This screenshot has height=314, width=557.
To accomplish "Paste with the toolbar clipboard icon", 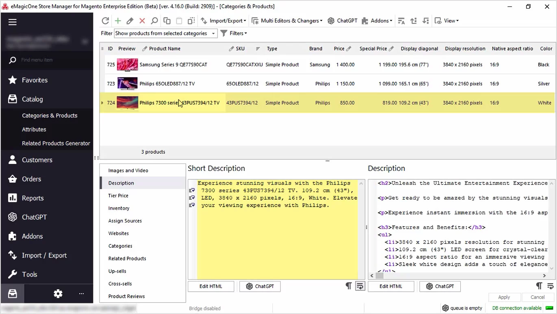I will pyautogui.click(x=179, y=21).
